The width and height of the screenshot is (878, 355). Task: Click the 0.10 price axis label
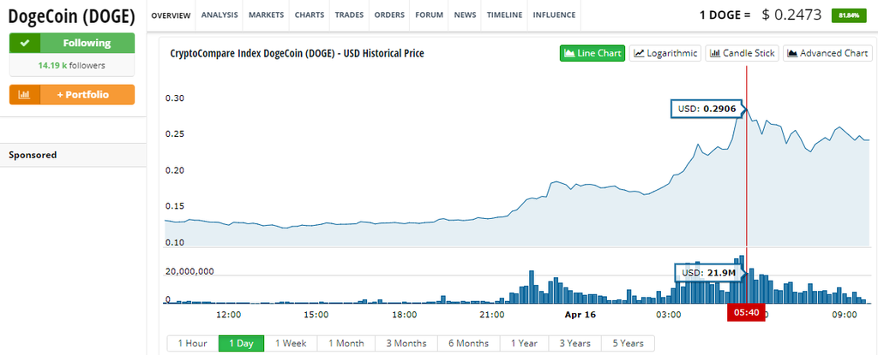click(x=175, y=243)
